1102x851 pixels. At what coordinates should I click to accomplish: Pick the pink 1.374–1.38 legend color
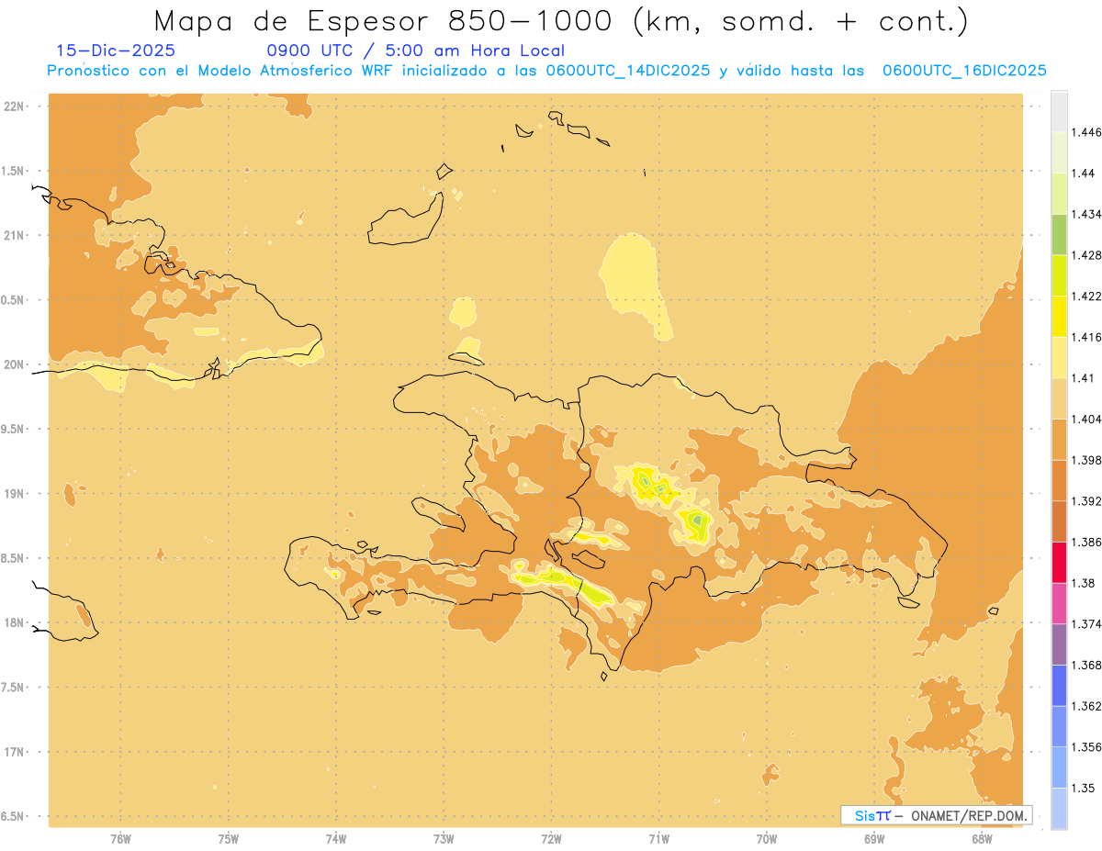click(1059, 603)
